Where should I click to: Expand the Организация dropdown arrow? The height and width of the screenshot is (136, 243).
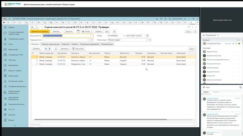pyautogui.click(x=147, y=40)
